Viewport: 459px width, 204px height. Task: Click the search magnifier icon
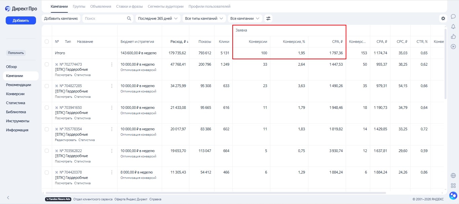coord(129,18)
